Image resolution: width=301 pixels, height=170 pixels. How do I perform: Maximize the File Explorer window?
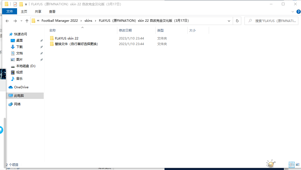coord(283,4)
